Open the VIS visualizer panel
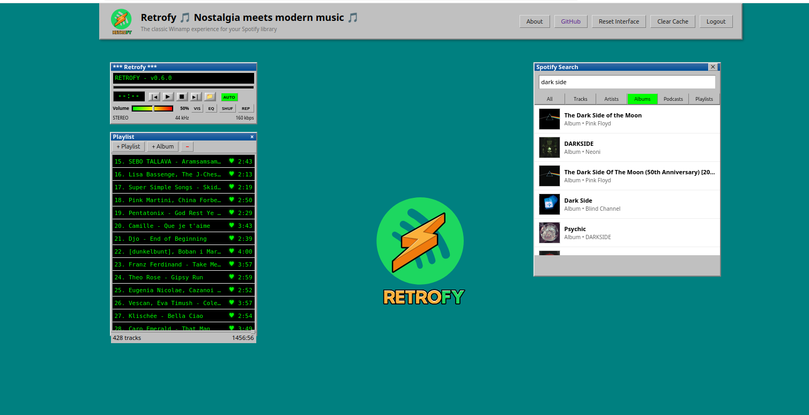The height and width of the screenshot is (415, 809). [x=197, y=108]
